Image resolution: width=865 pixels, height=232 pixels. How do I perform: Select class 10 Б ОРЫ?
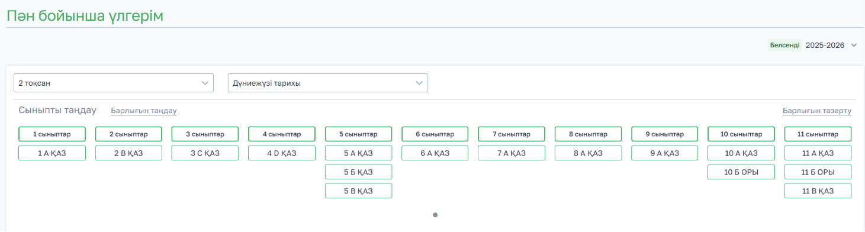coord(741,172)
